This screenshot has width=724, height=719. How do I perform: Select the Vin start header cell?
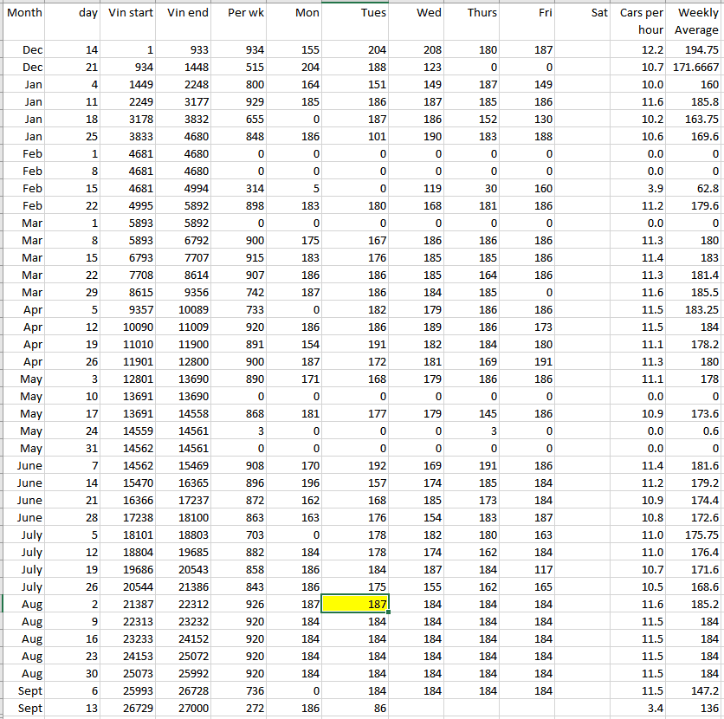(x=130, y=13)
